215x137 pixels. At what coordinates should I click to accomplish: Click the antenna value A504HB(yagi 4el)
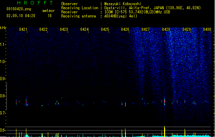pyautogui.click(x=121, y=16)
